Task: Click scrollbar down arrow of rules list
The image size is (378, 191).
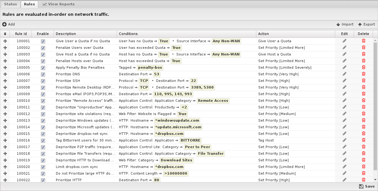Action: tap(375, 180)
